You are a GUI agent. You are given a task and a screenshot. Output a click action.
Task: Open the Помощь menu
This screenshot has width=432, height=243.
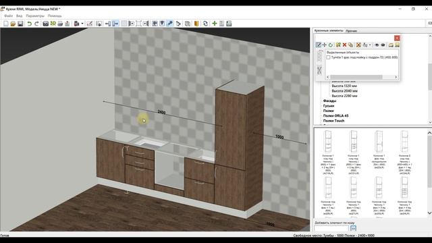click(x=55, y=16)
